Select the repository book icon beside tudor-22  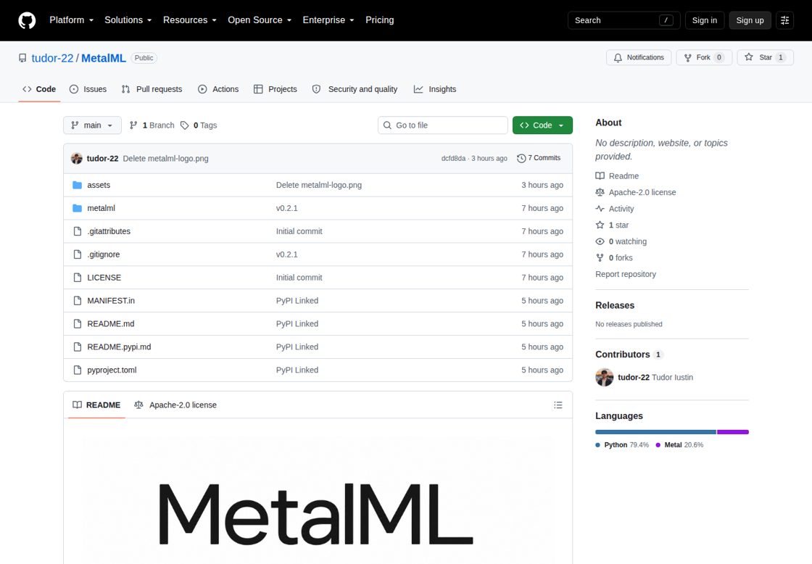tap(22, 58)
